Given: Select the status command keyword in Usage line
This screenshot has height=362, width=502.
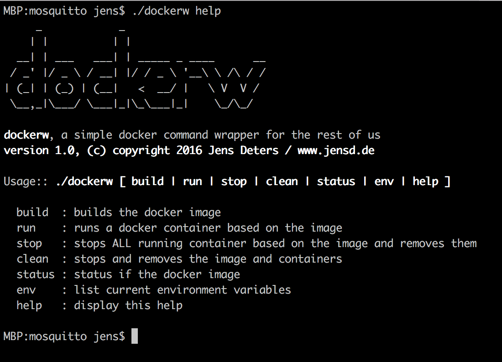Looking at the screenshot, I should 336,181.
